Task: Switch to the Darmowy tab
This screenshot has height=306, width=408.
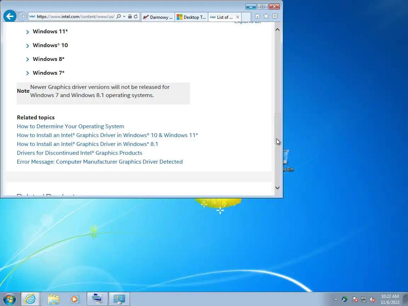Action: point(158,17)
